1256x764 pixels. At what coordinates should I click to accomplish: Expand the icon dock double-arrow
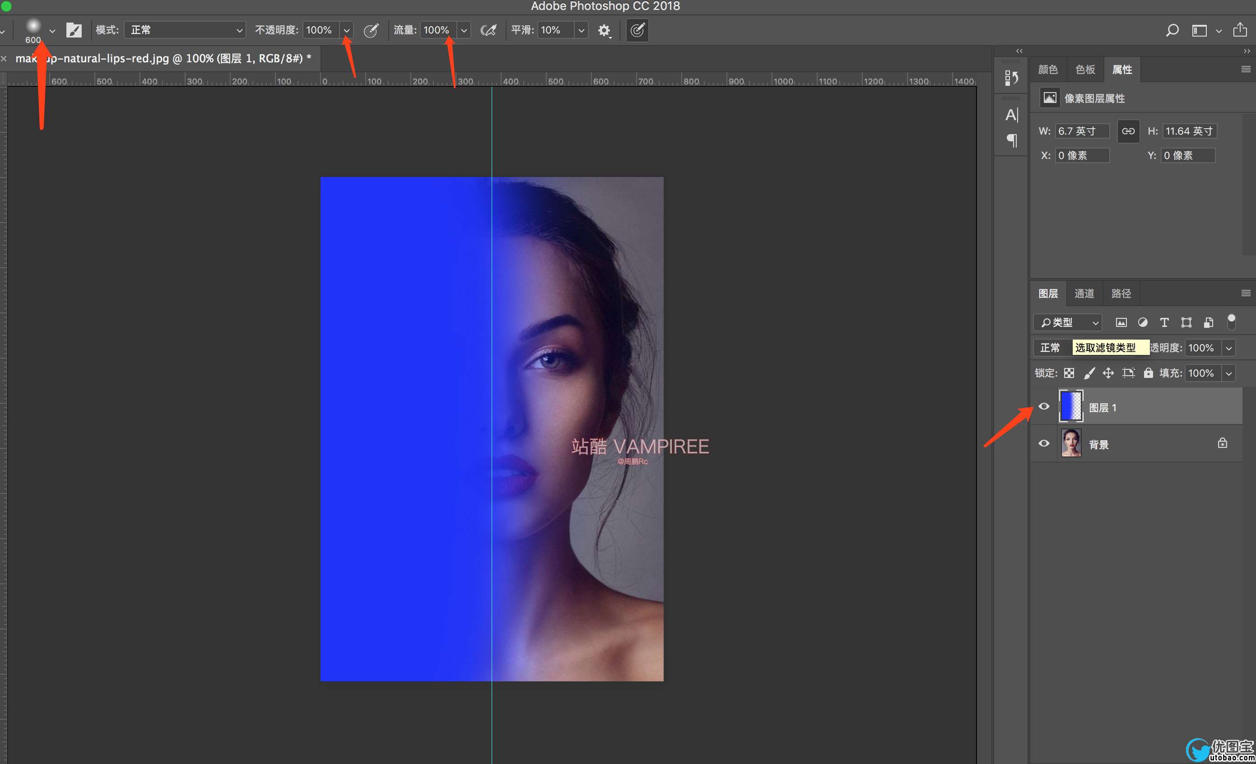coord(1019,51)
